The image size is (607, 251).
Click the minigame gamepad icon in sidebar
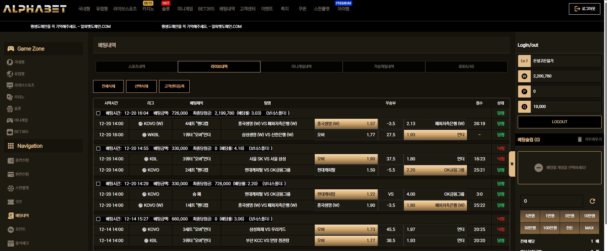pos(10,120)
